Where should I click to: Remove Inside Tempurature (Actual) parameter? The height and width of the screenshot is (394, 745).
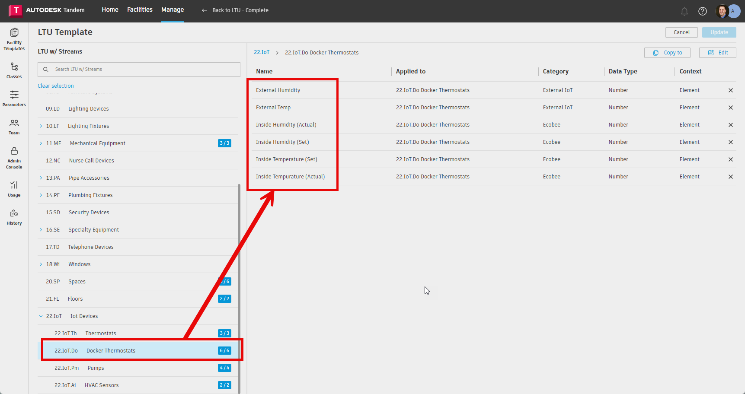[731, 177]
